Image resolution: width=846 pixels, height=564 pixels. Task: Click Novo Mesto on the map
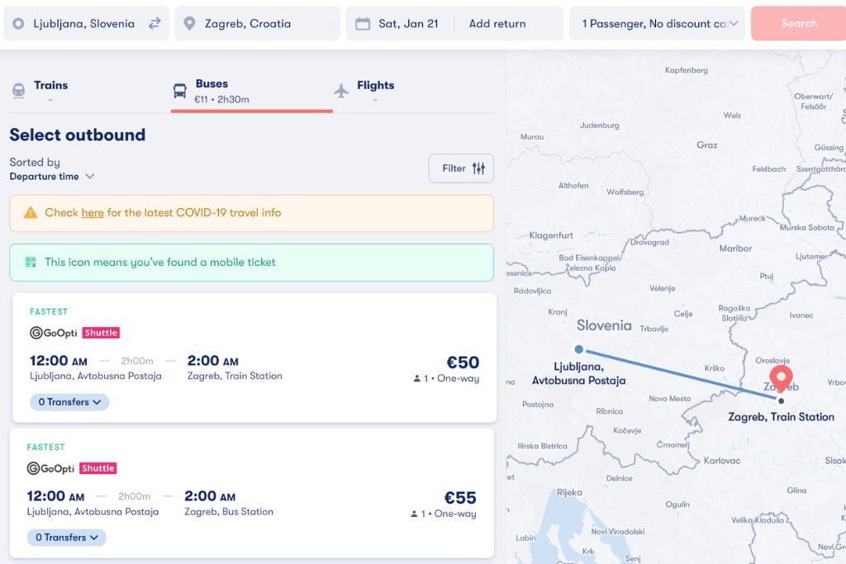669,399
